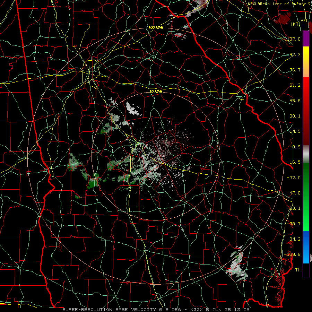Select the 61.2 value on the velocity scale

295,85
